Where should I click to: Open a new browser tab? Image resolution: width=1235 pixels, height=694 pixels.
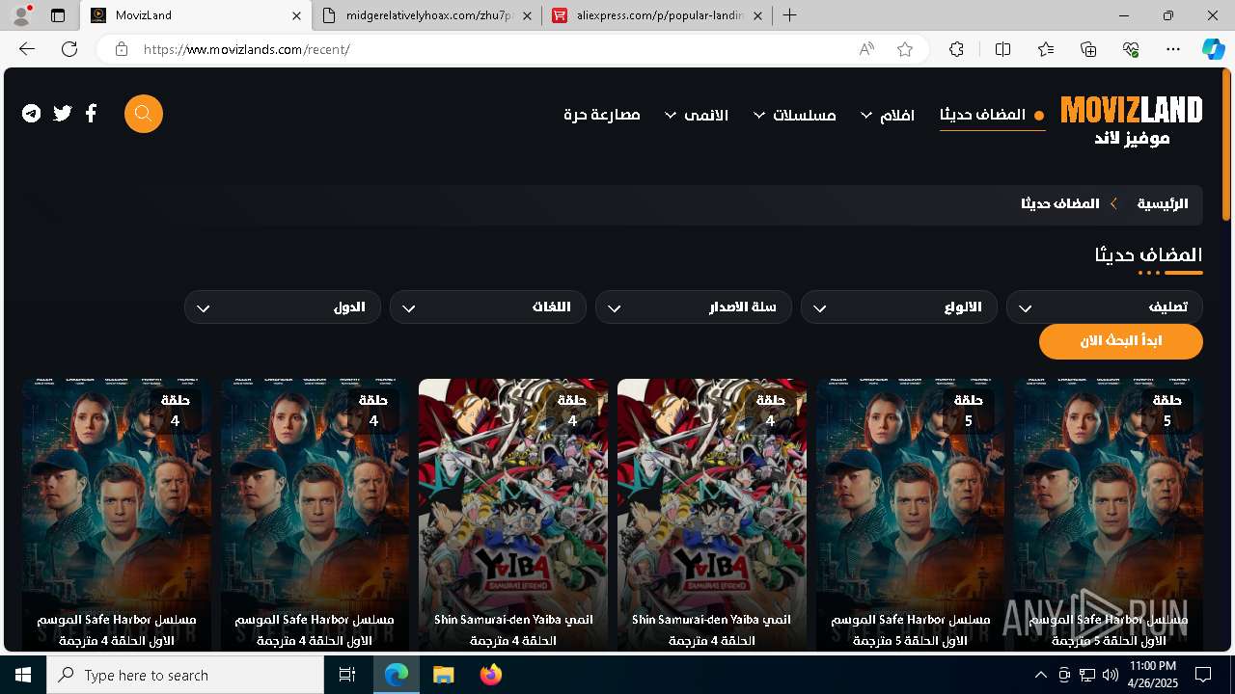(x=790, y=15)
